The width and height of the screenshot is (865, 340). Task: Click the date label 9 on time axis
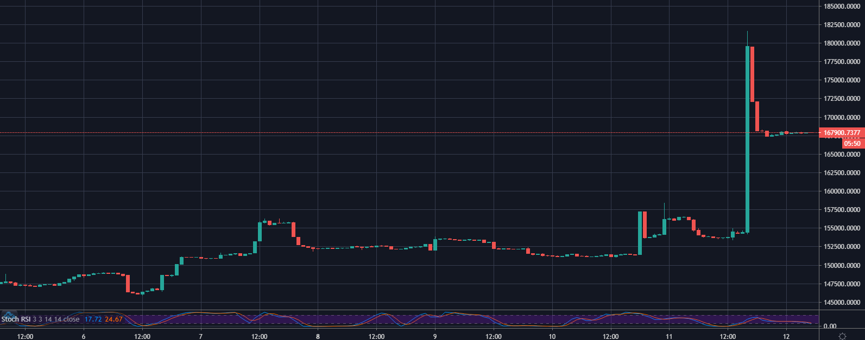pyautogui.click(x=435, y=336)
